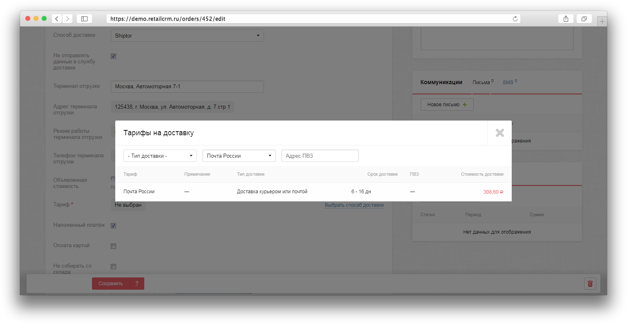
Task: Toggle the Safari sidebar icon
Action: point(84,19)
